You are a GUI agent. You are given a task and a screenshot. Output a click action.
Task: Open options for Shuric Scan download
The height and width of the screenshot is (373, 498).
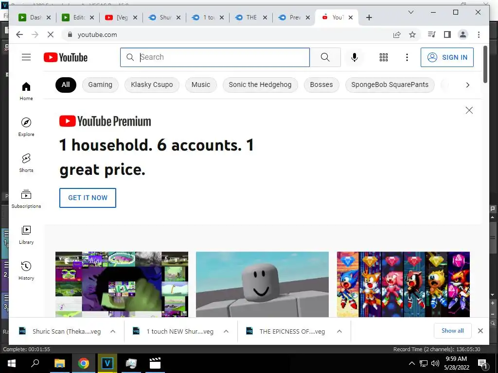(x=113, y=331)
